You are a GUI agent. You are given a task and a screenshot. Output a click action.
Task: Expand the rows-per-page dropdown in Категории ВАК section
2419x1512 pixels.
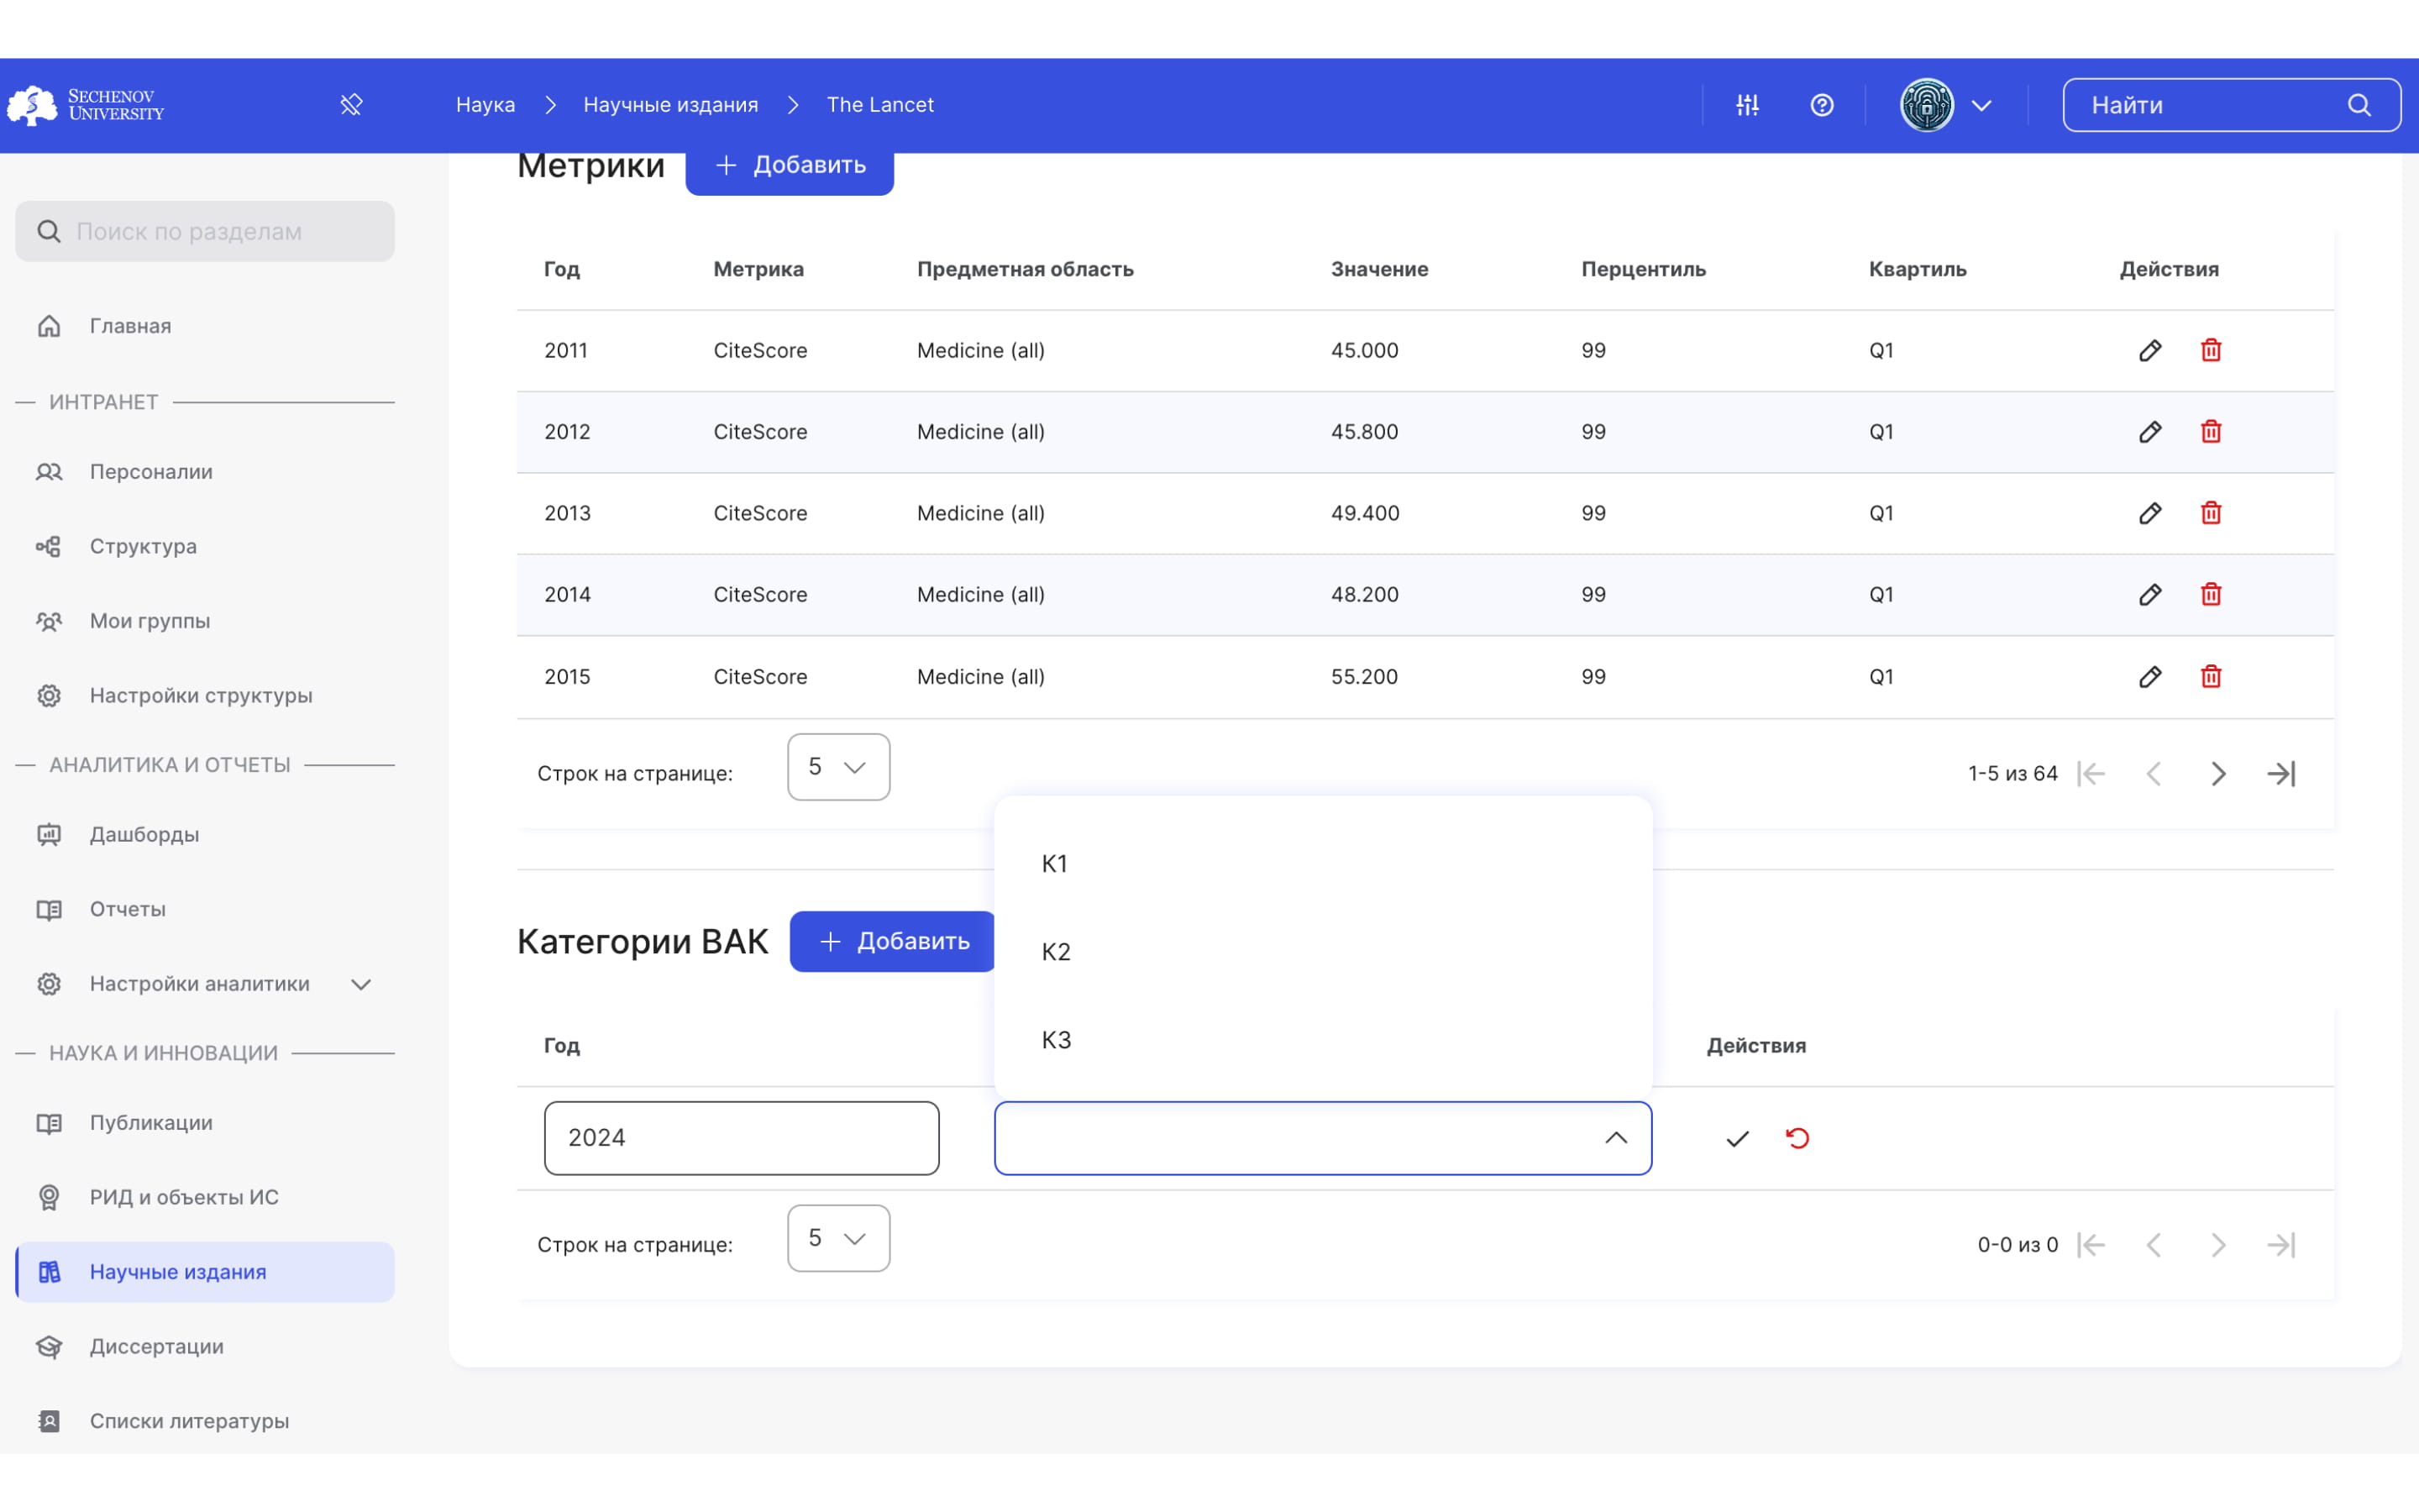pyautogui.click(x=836, y=1238)
